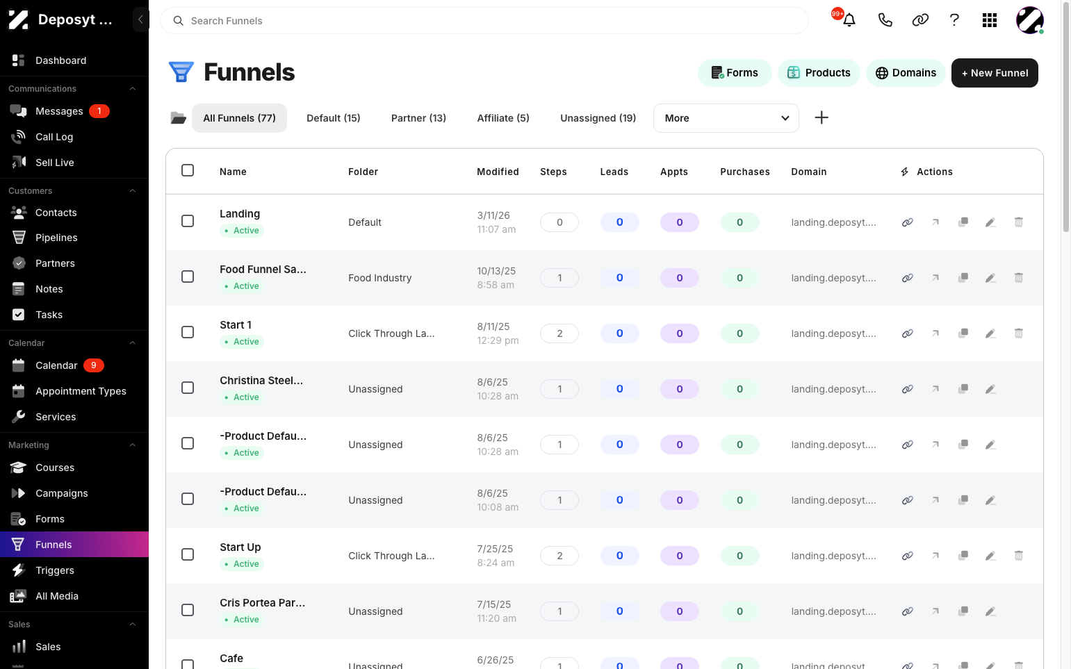Open user profile avatar

1029,20
